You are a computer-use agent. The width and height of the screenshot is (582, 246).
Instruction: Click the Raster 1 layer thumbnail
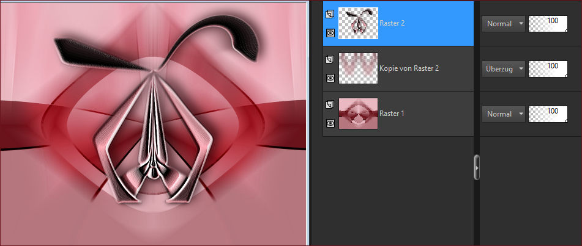[358, 114]
